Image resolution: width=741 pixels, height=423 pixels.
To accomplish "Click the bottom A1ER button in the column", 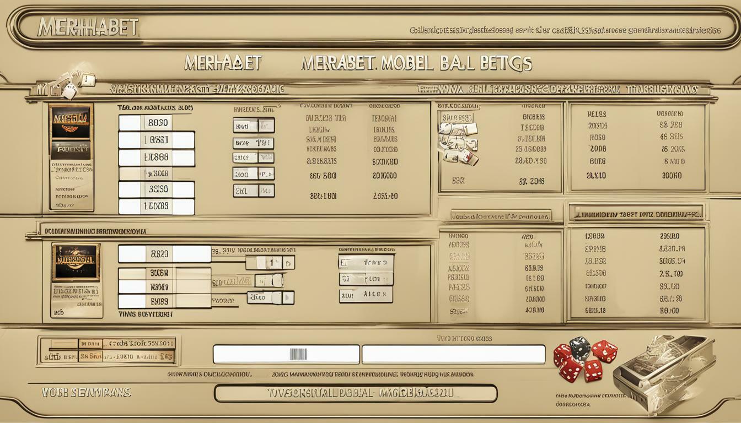I will coord(366,295).
